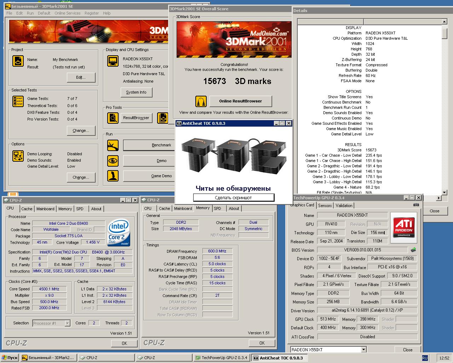This screenshot has height=363, width=453.
Task: Click the ResultBrowser magnifier icon
Action: point(113,118)
